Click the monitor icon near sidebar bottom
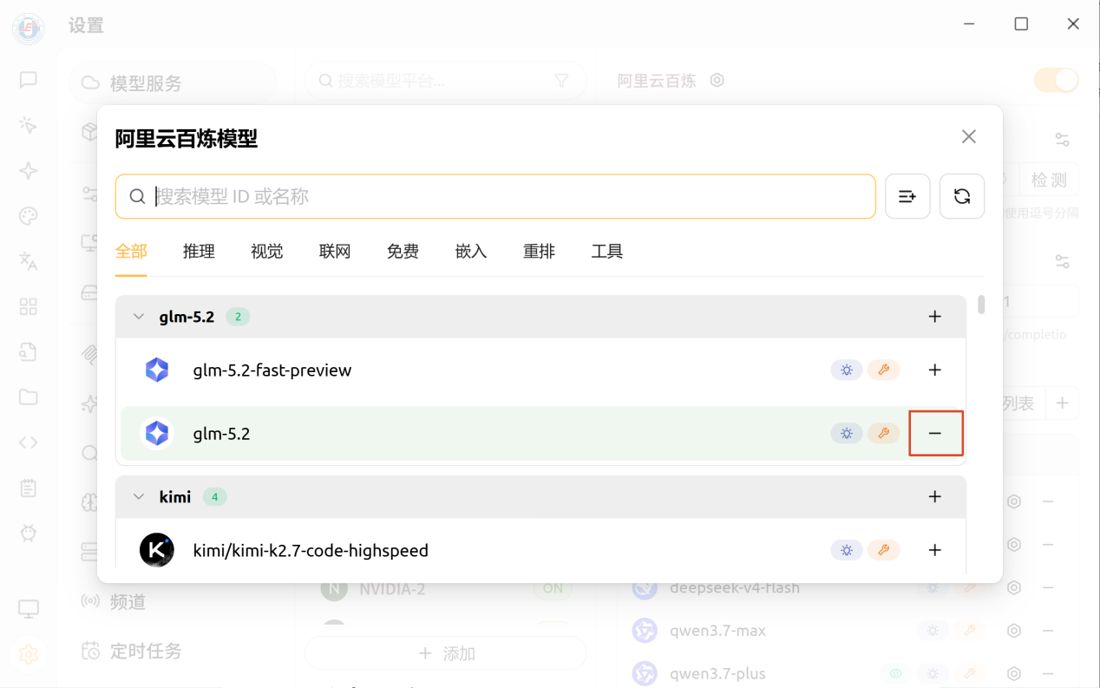Image resolution: width=1100 pixels, height=688 pixels. coord(29,609)
